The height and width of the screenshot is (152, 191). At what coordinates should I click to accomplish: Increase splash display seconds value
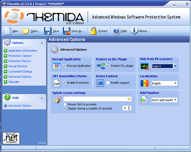[x=129, y=107]
